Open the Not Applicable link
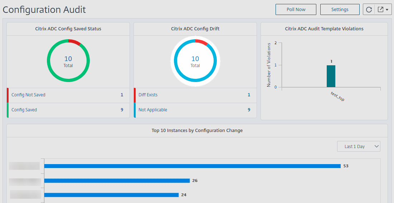This screenshot has width=394, height=203. 153,110
